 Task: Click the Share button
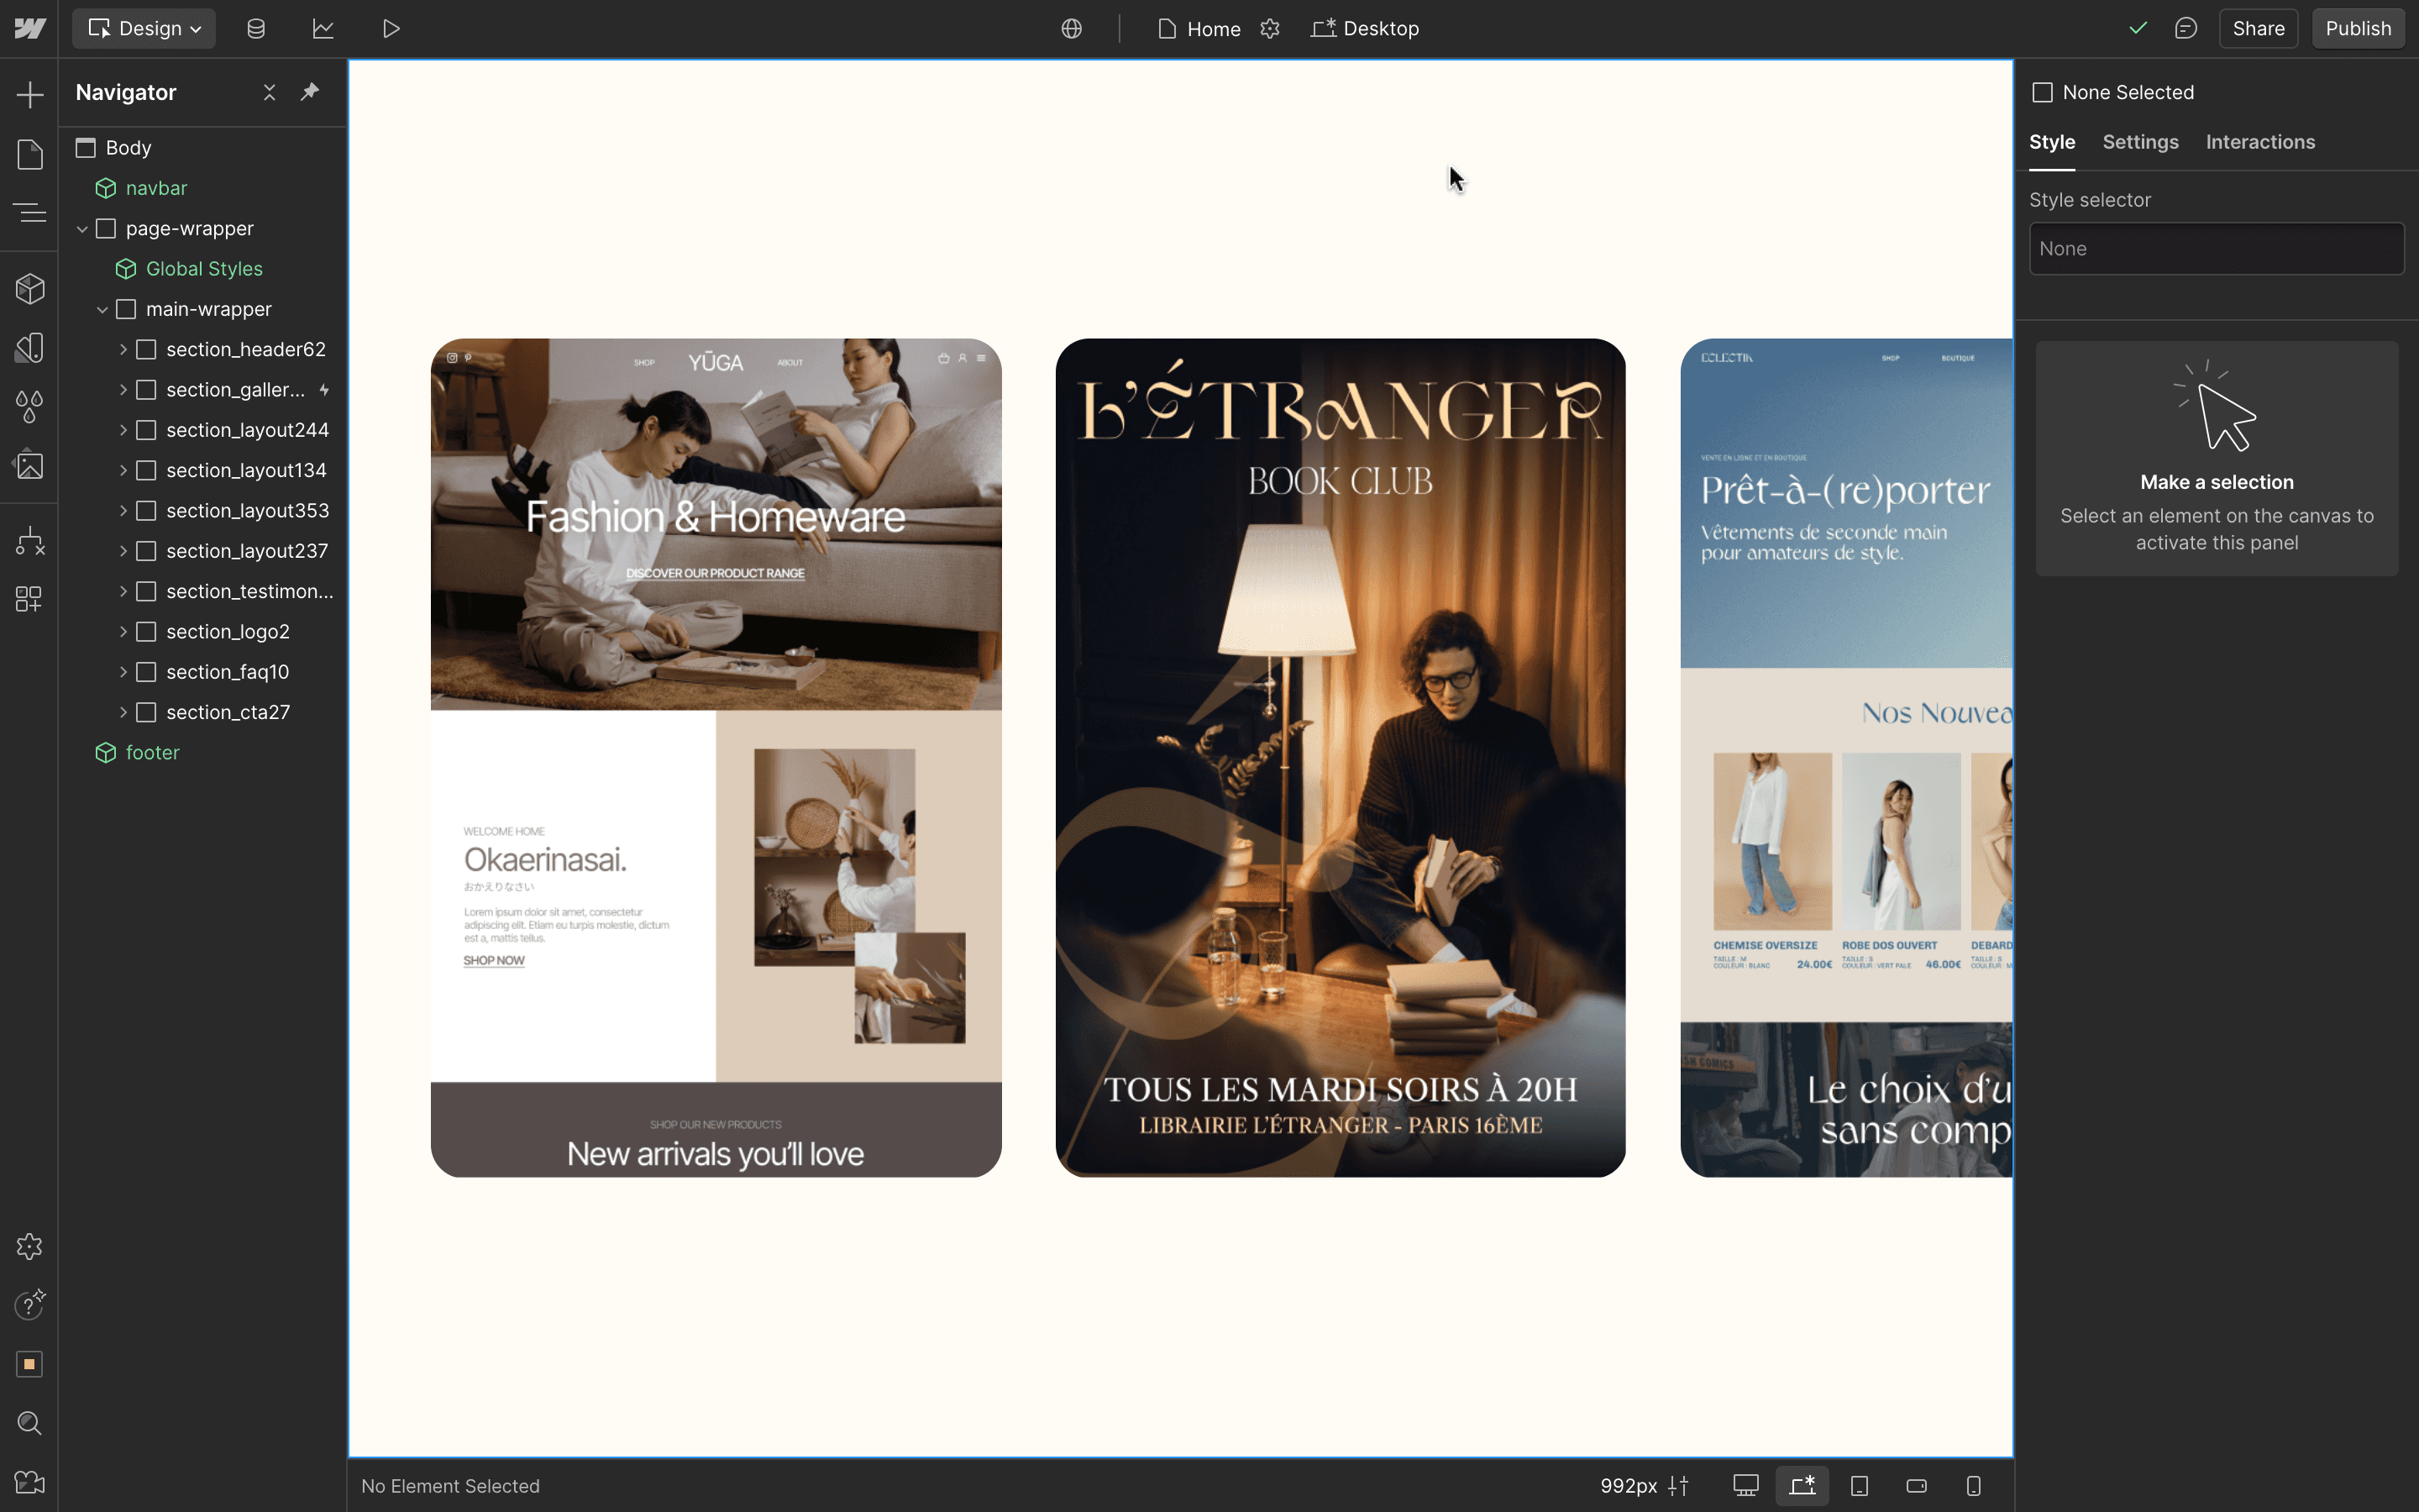[2257, 28]
